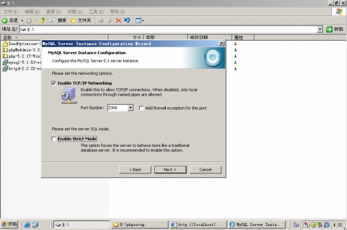Sort by Size (大小) column header
The width and height of the screenshot is (347, 230).
coord(126,37)
